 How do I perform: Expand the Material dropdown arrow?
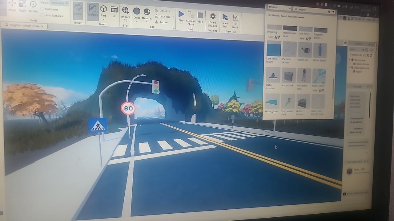coord(147,22)
